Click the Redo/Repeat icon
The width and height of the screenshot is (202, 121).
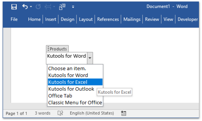click(38, 7)
